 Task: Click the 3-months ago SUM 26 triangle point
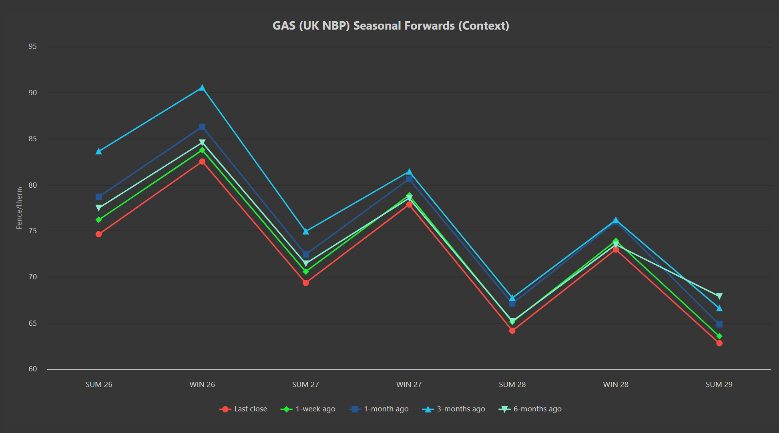(x=99, y=151)
